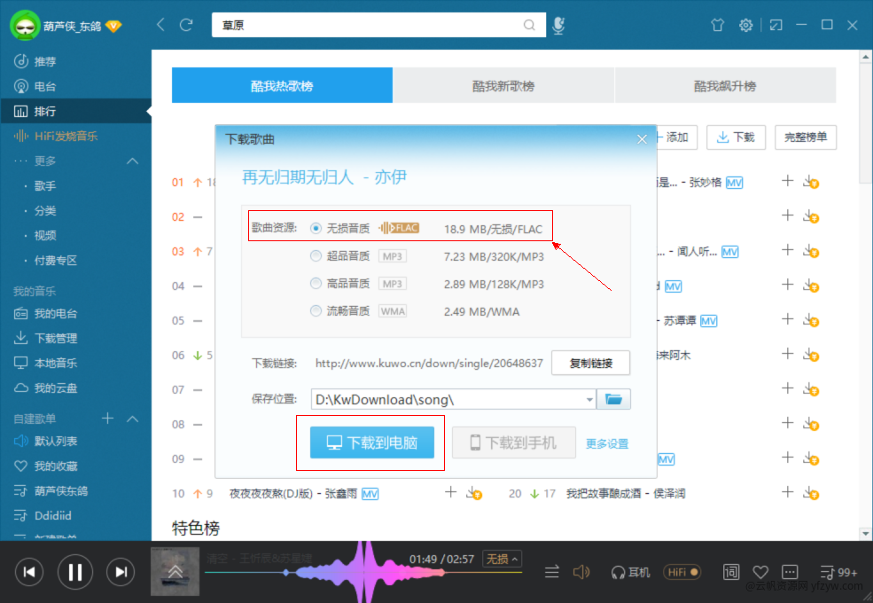873x603 pixels.
Task: Choose 流畅音质 WMA radio option
Action: point(316,311)
